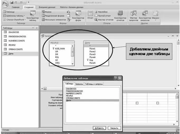Screen dimensions: 180x134
Task: Select PEOPLE in dialog list
Action: point(69,96)
